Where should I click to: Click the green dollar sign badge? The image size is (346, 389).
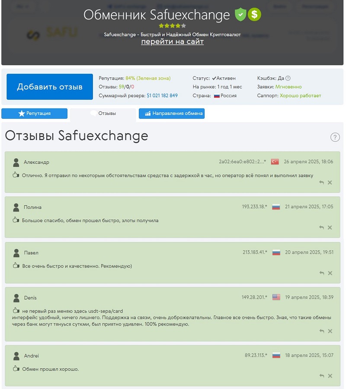[x=254, y=14]
